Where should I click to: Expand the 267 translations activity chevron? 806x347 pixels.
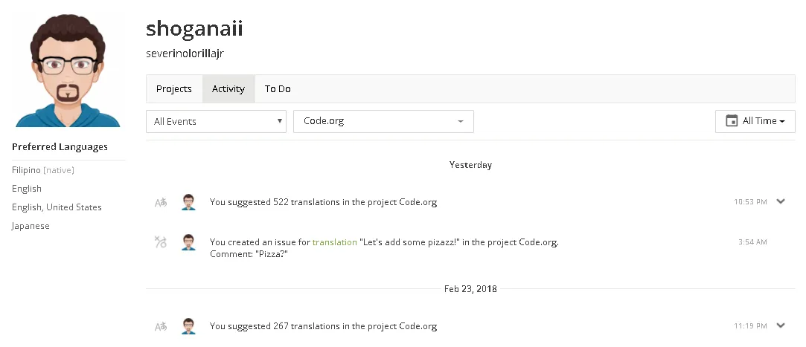[x=781, y=325]
